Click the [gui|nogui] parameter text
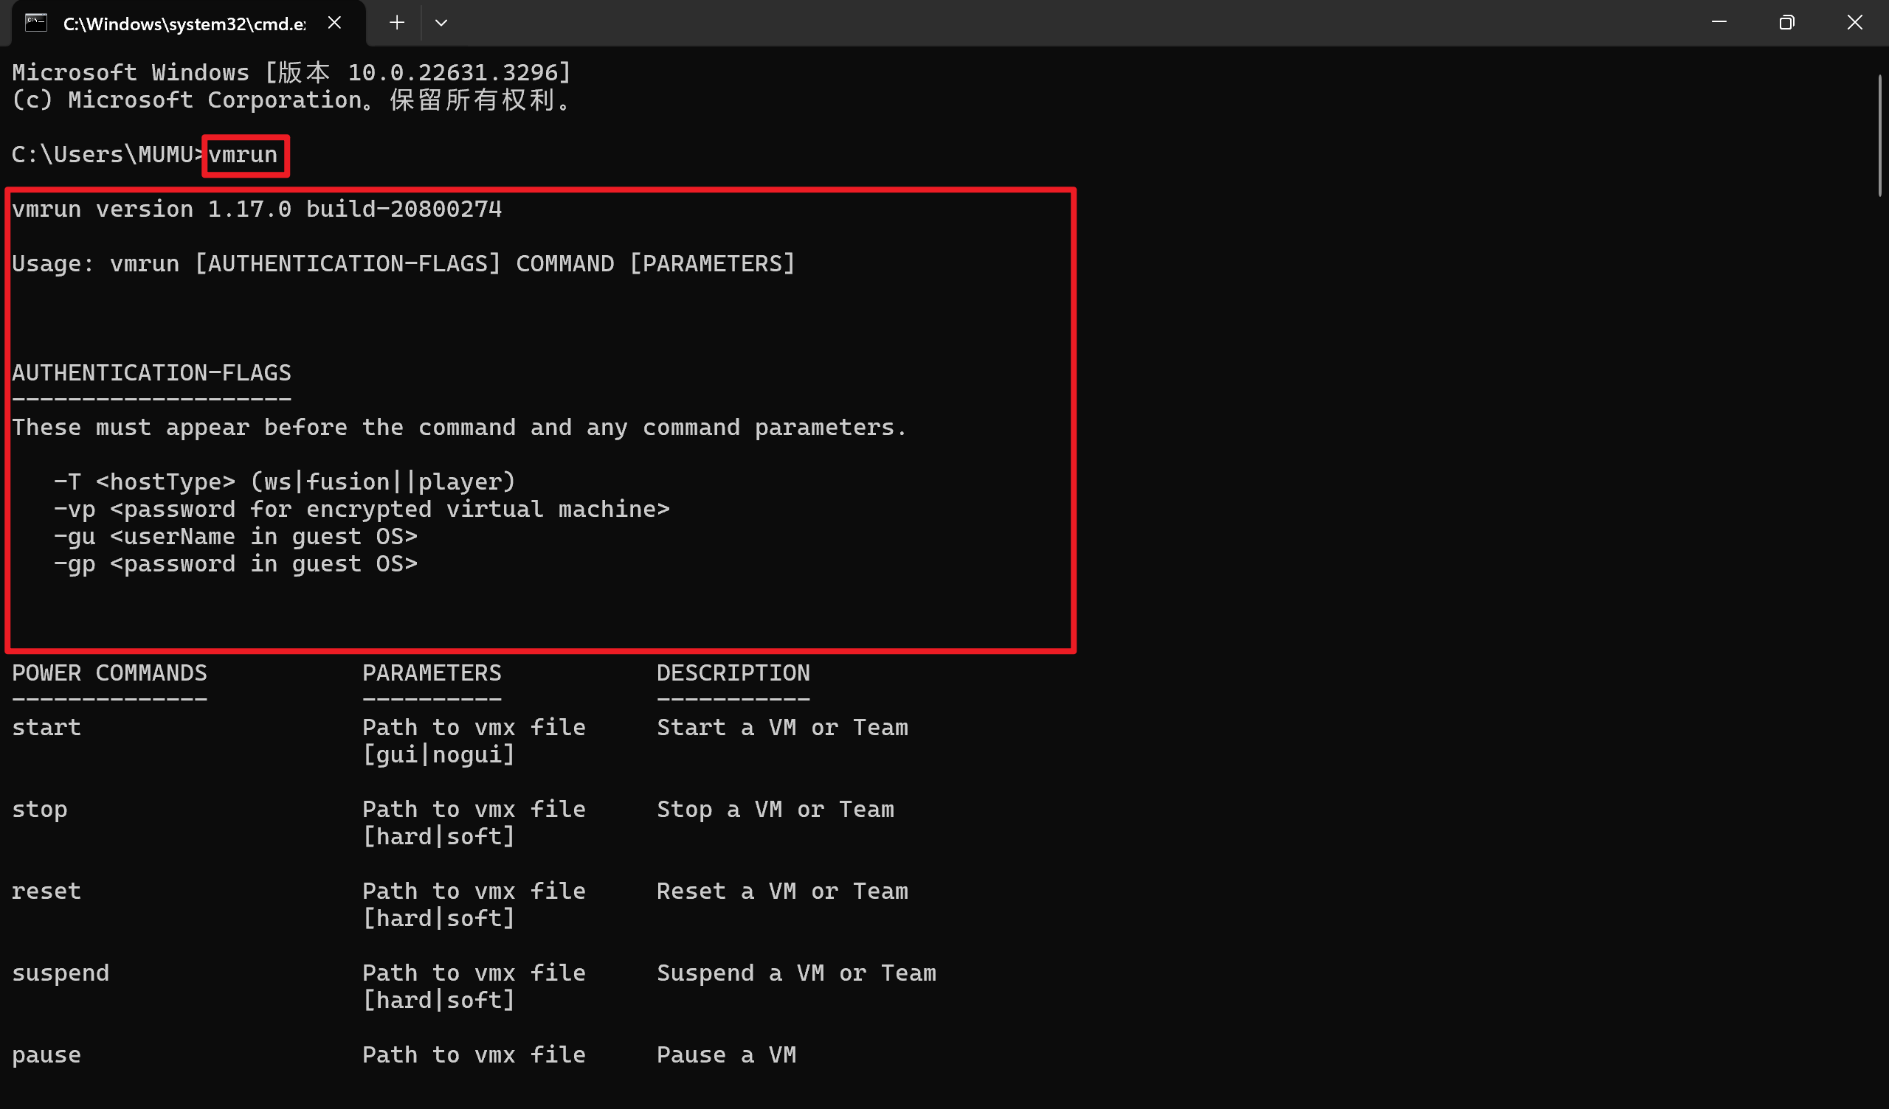The height and width of the screenshot is (1109, 1889). [x=438, y=754]
